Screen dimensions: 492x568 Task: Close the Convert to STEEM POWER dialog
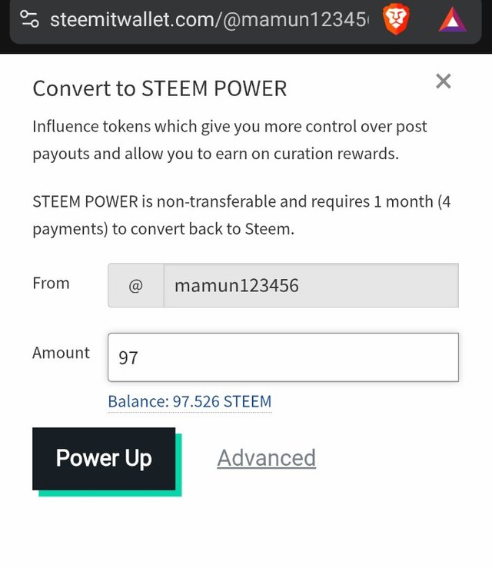[x=443, y=81]
